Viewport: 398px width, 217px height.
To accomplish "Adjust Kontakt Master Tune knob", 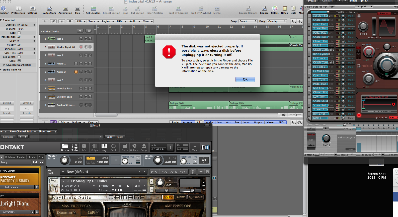I will pyautogui.click(x=158, y=160).
